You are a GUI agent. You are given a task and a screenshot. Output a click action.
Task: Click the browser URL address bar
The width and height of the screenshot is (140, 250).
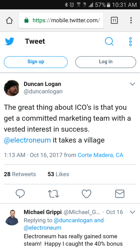pos(61,20)
